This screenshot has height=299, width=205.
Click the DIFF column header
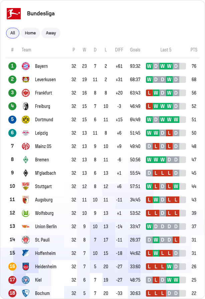pyautogui.click(x=119, y=50)
